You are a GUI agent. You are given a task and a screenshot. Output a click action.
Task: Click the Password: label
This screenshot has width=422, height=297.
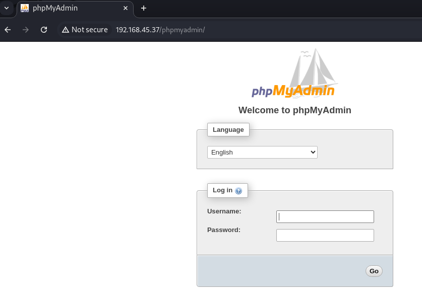point(224,230)
